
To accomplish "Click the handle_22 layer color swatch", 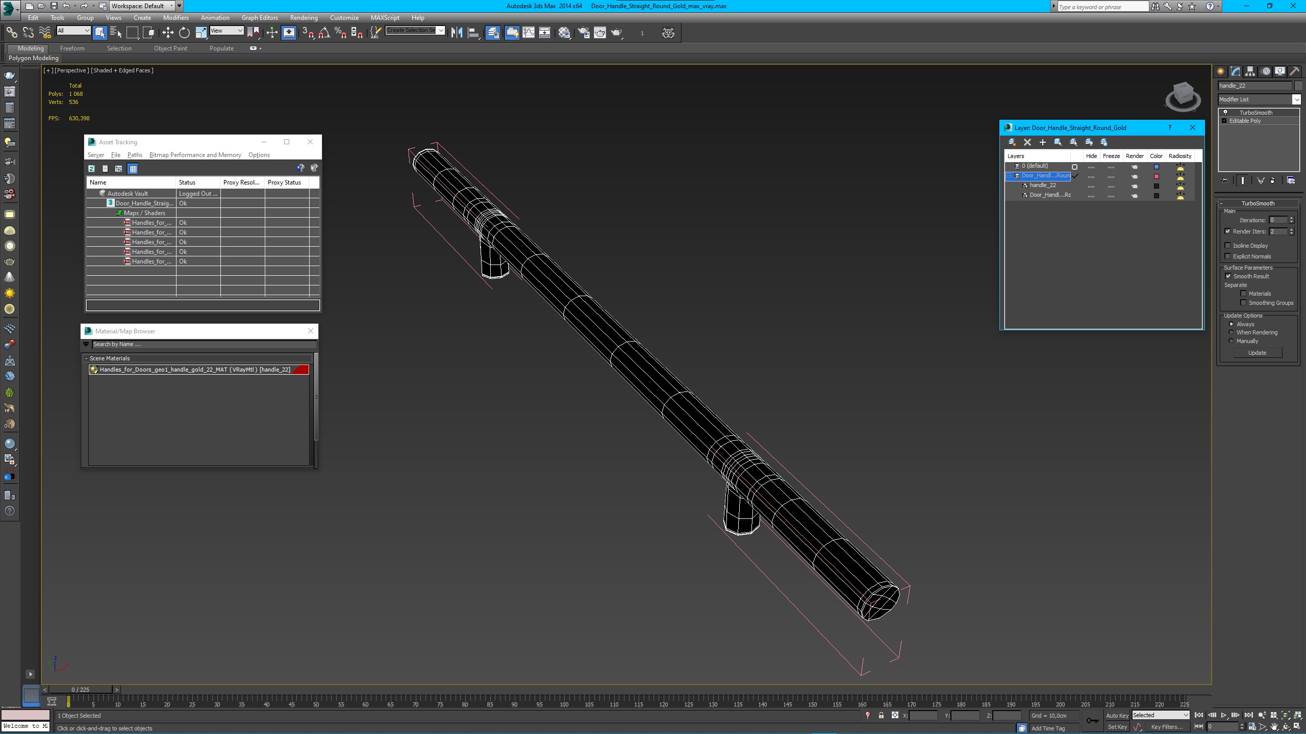I will tap(1157, 186).
